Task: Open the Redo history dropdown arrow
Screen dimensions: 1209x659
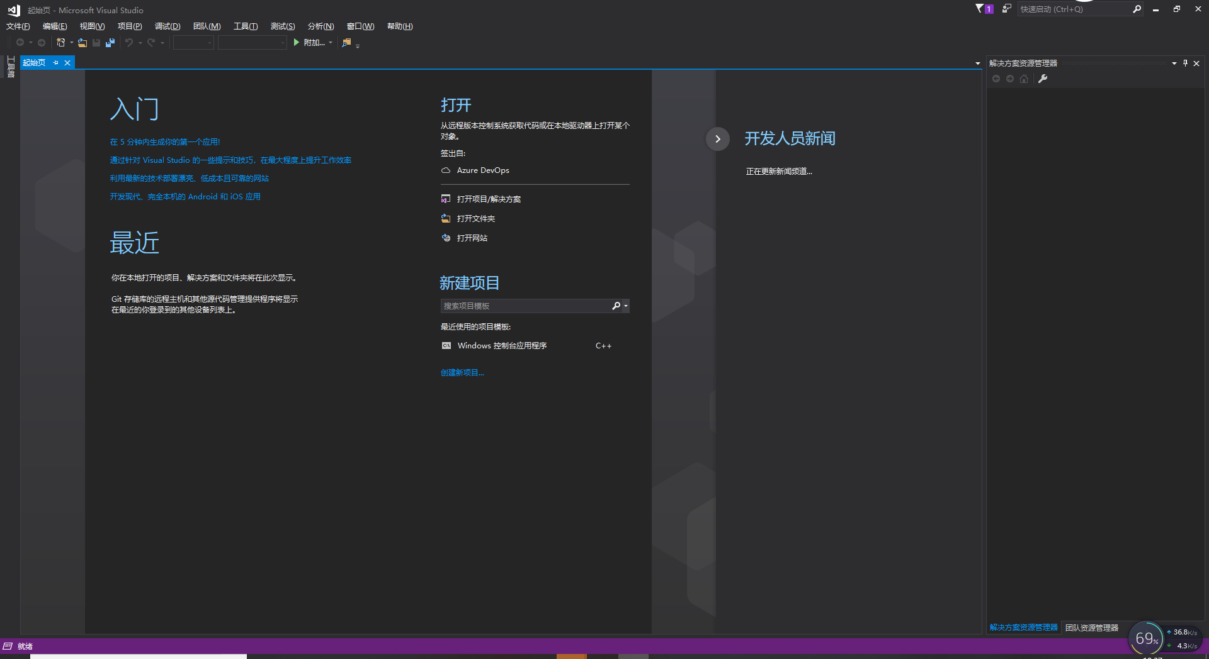Action: tap(162, 43)
